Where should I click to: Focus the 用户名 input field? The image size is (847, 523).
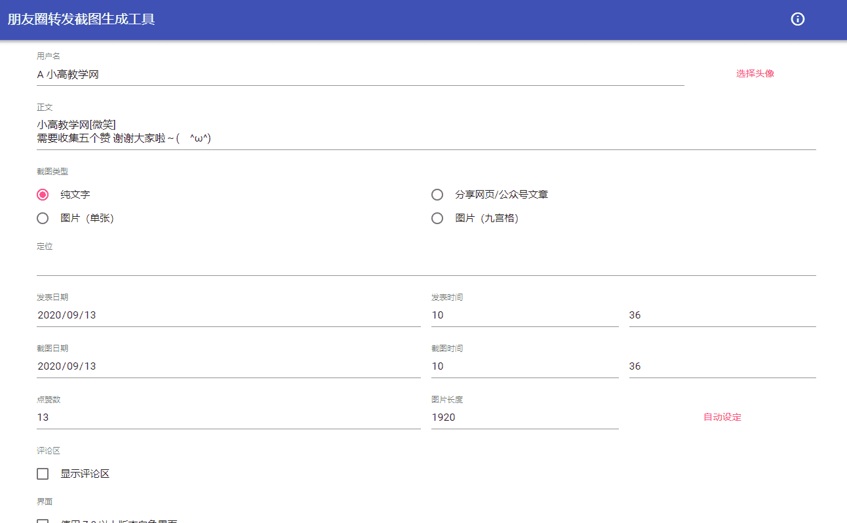pos(361,75)
